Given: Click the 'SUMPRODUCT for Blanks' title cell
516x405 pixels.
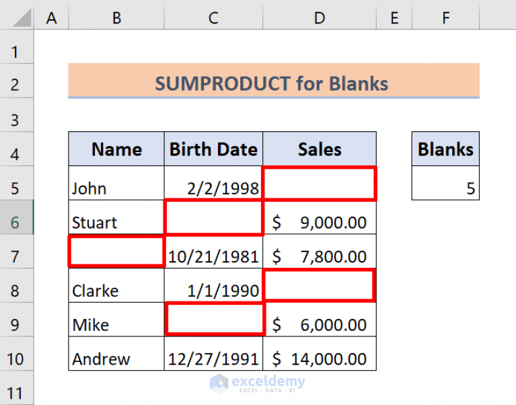Looking at the screenshot, I should 274,81.
